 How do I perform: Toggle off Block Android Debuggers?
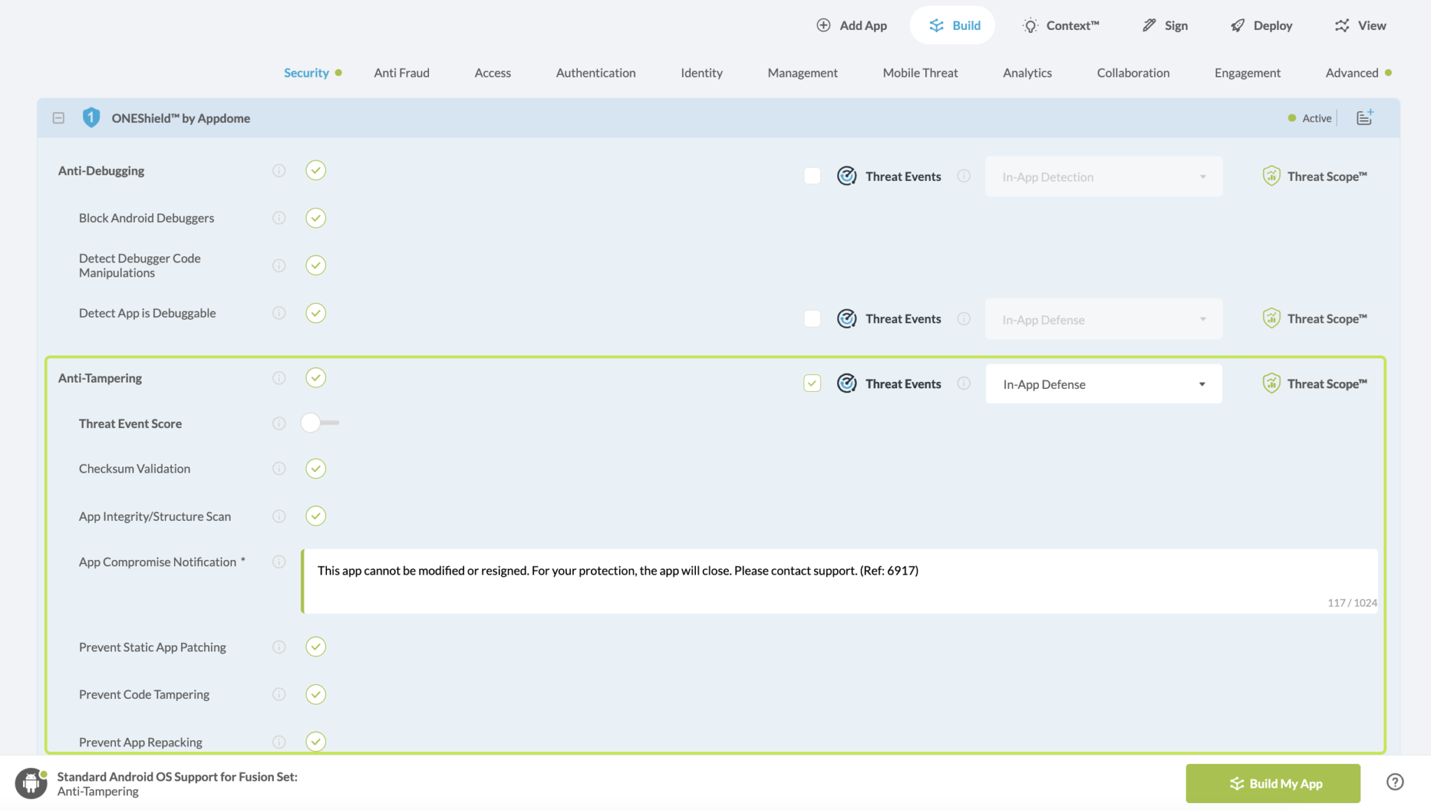316,218
